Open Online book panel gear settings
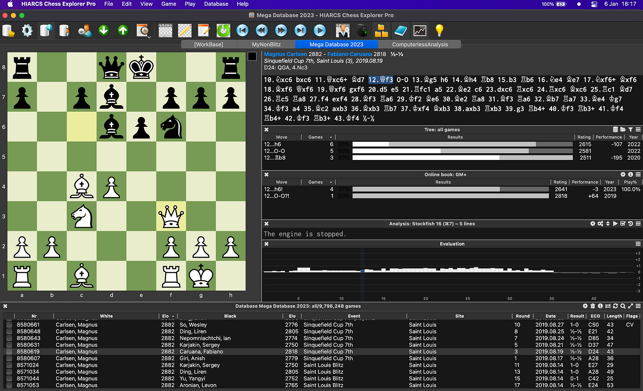The height and width of the screenshot is (391, 643). [623, 175]
